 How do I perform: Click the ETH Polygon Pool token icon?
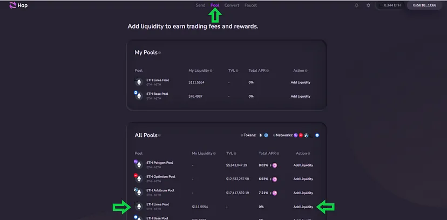[138, 164]
